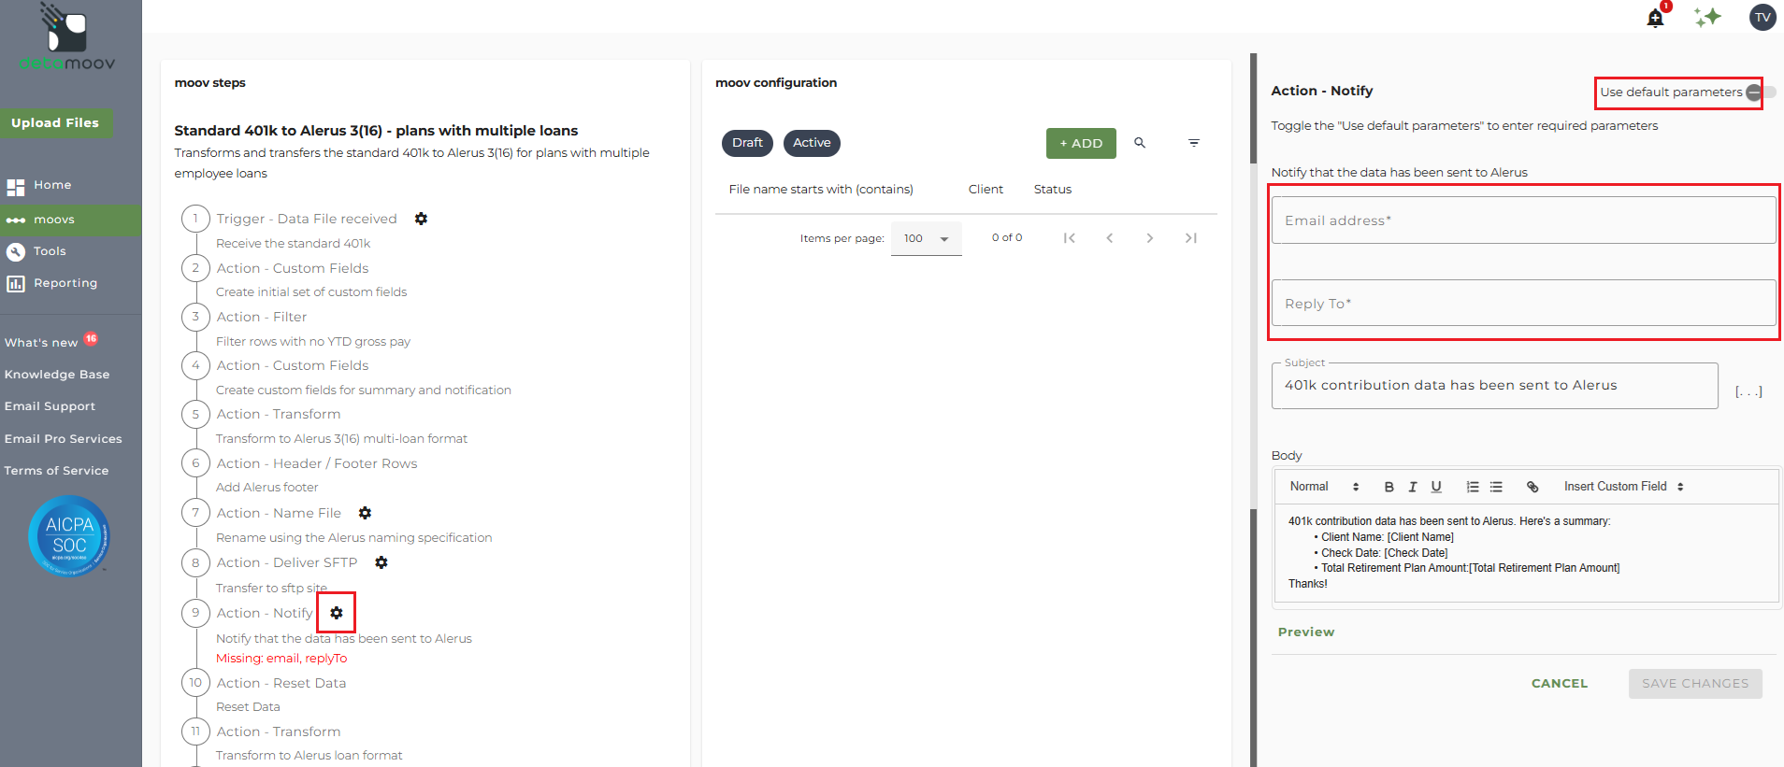Insert numbered list in Body editor

pos(1473,487)
